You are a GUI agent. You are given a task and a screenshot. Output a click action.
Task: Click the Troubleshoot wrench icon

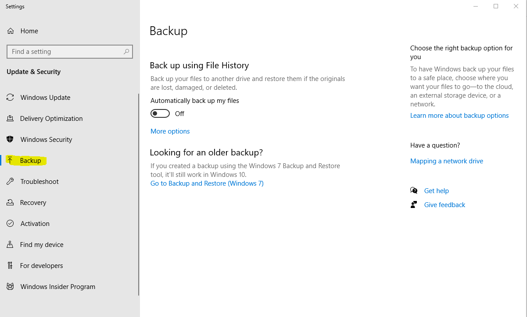point(10,182)
